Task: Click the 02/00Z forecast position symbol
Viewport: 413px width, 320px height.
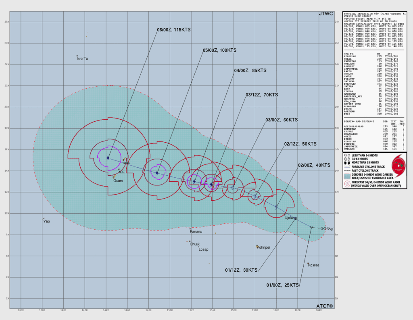Action: (x=276, y=207)
